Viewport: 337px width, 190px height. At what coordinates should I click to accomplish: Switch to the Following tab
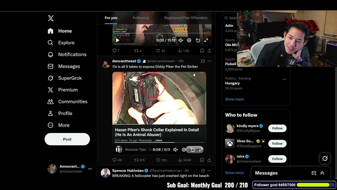(x=141, y=18)
